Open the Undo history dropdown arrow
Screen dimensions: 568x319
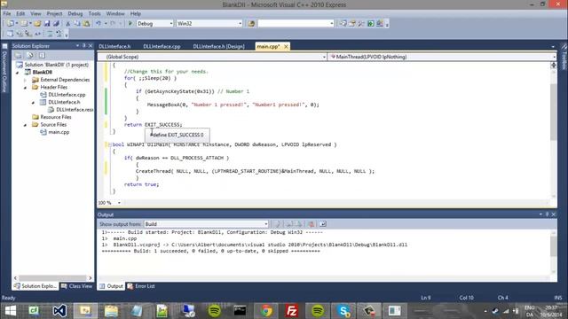(x=106, y=24)
